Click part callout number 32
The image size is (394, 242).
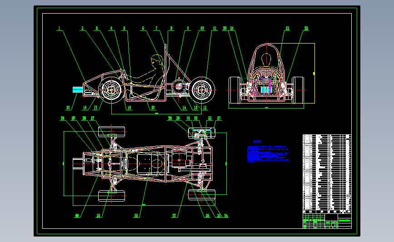pos(210,118)
